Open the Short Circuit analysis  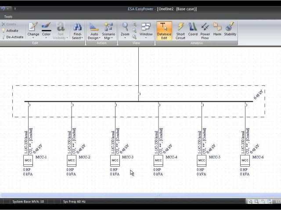click(x=180, y=30)
